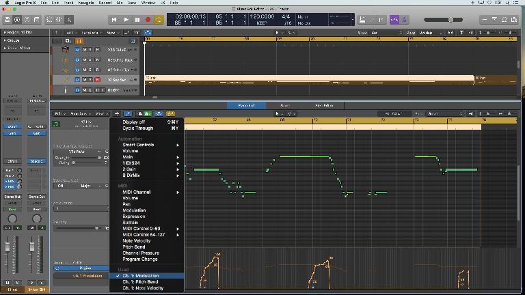This screenshot has width=525, height=295.
Task: Click the blue Region automation mode button
Action: coord(81,268)
